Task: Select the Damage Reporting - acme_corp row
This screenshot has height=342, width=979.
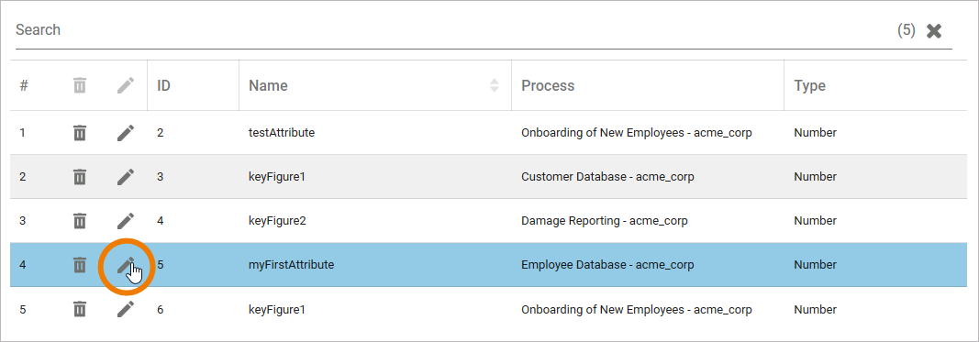Action: 488,220
